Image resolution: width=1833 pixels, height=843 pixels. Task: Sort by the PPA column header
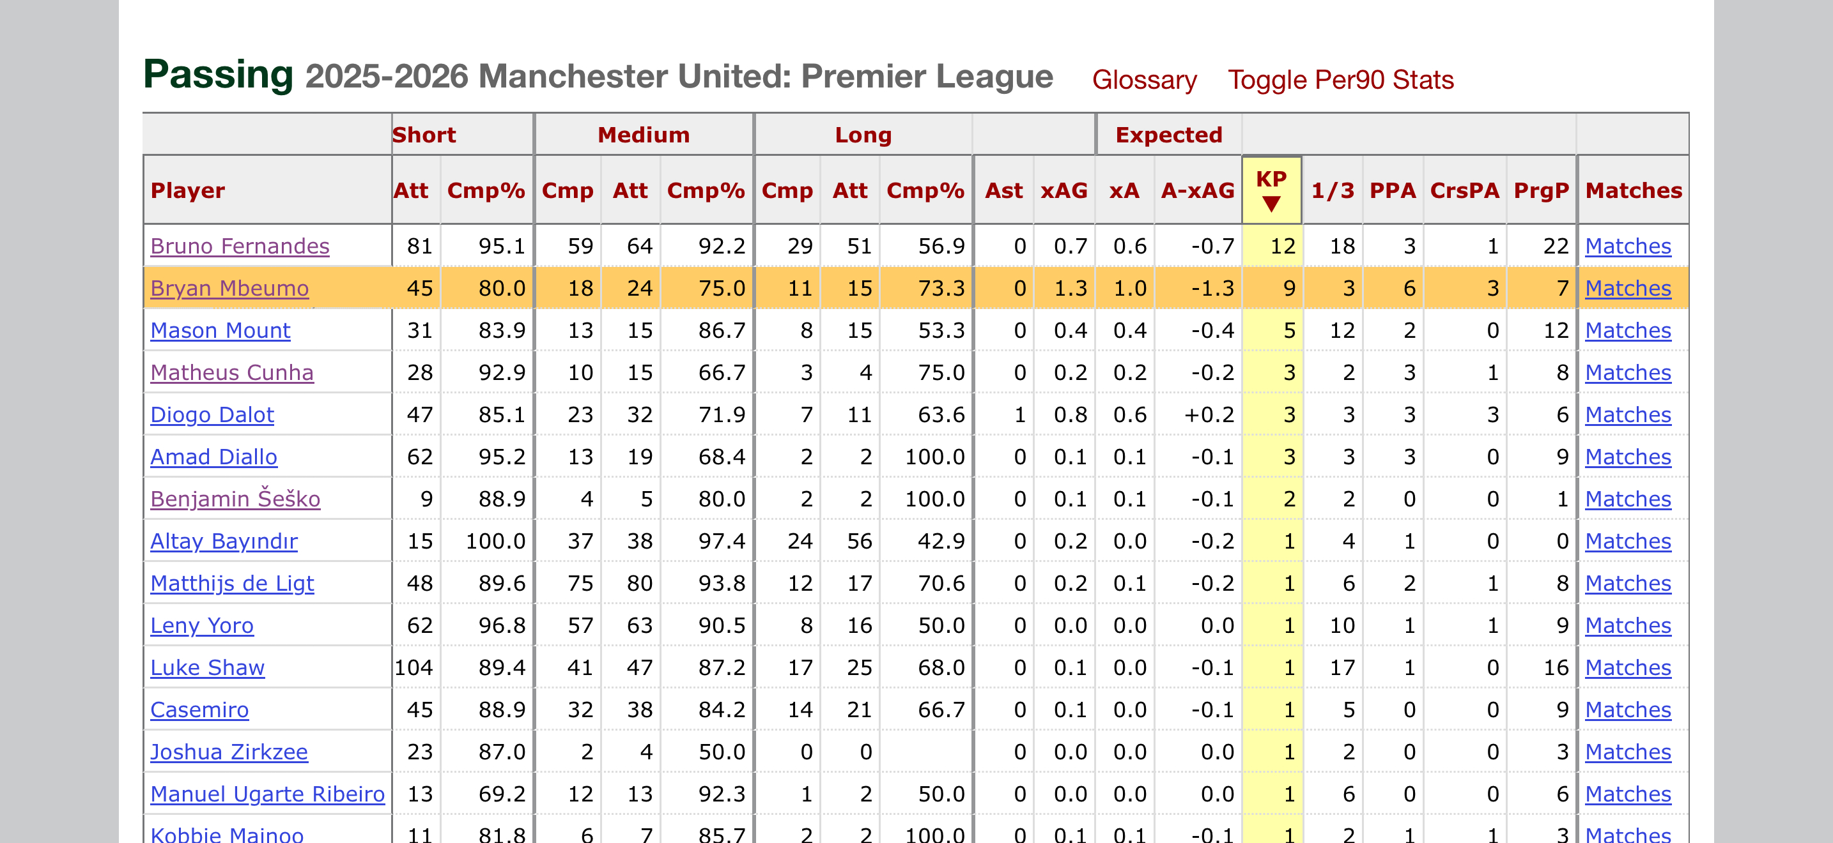point(1392,190)
